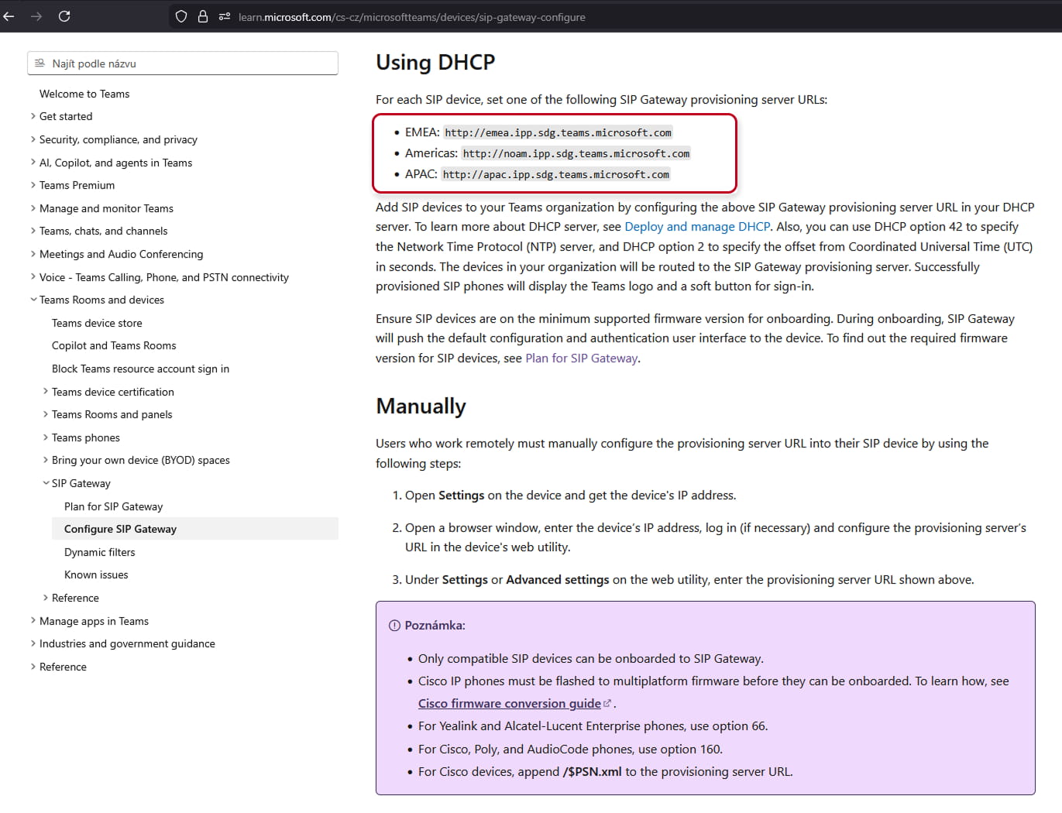Open Plan for SIP Gateway in sidebar

113,506
